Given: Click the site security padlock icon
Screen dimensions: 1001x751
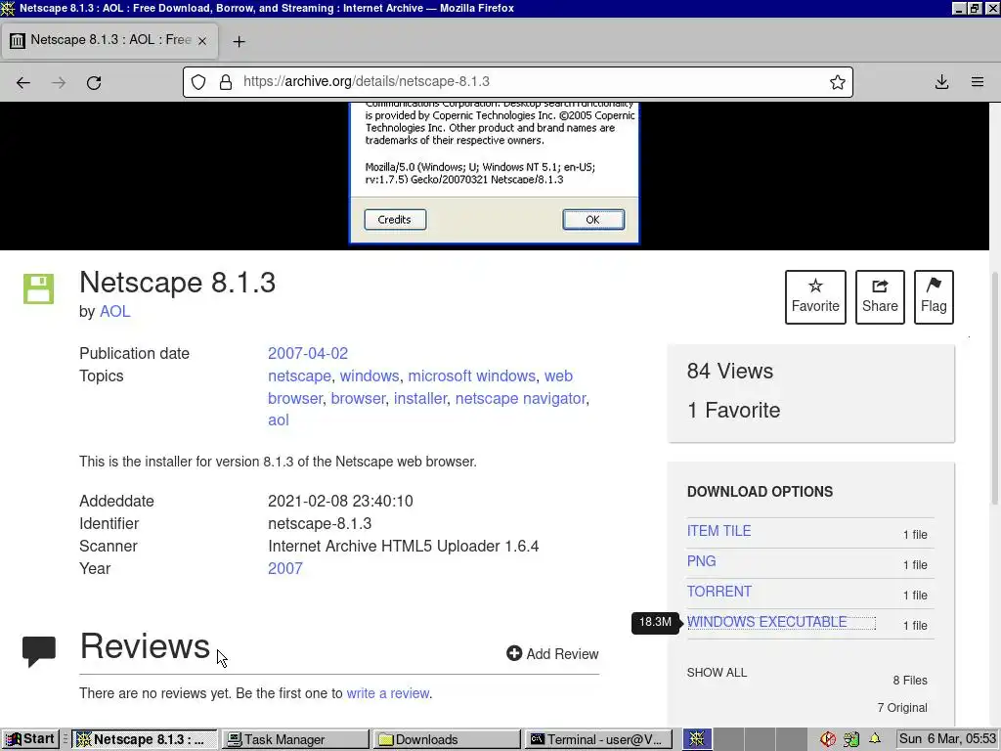Looking at the screenshot, I should point(226,82).
